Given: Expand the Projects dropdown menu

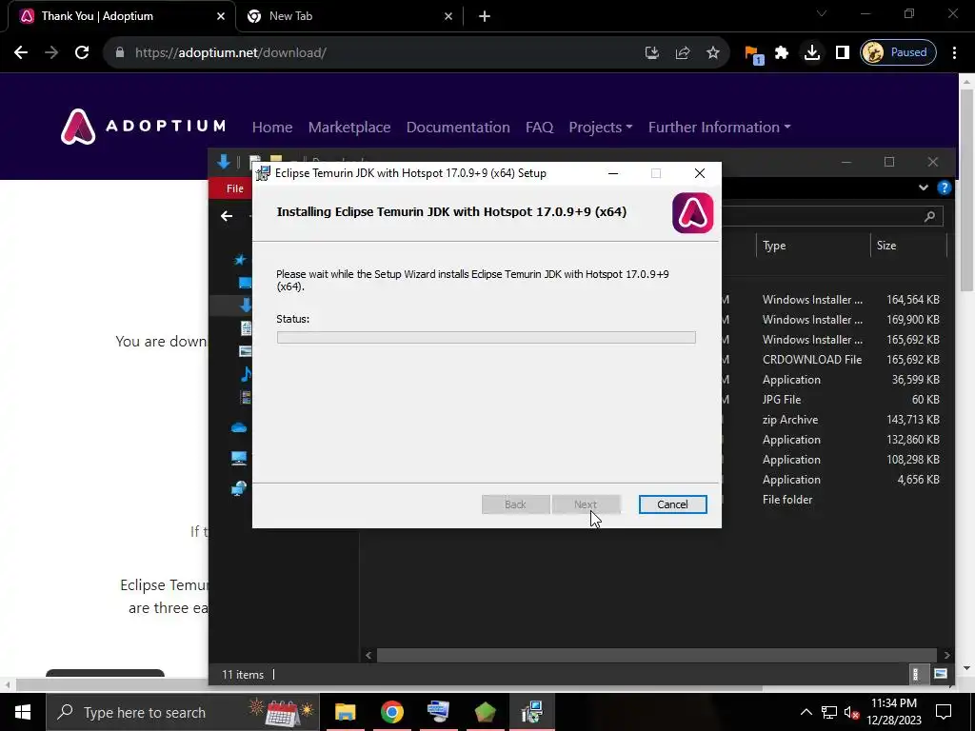Looking at the screenshot, I should 600,127.
